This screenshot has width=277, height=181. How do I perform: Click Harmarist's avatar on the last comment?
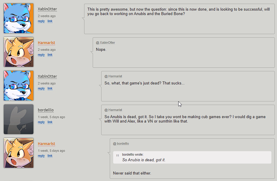[19, 153]
